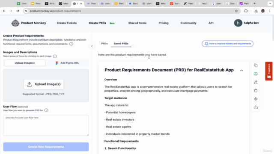This screenshot has width=274, height=154.
Task: Open the Chrome three-dot menu
Action: [x=270, y=11]
